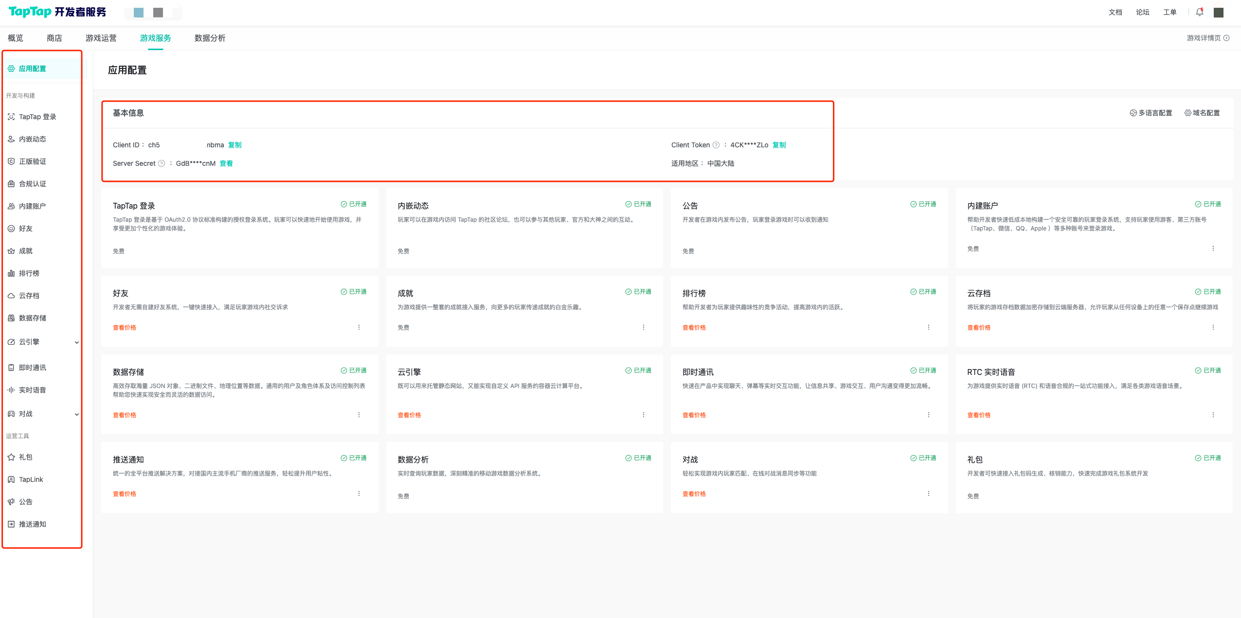1241x618 pixels.
Task: Open the more options menu on 推送通知 card
Action: 359,494
